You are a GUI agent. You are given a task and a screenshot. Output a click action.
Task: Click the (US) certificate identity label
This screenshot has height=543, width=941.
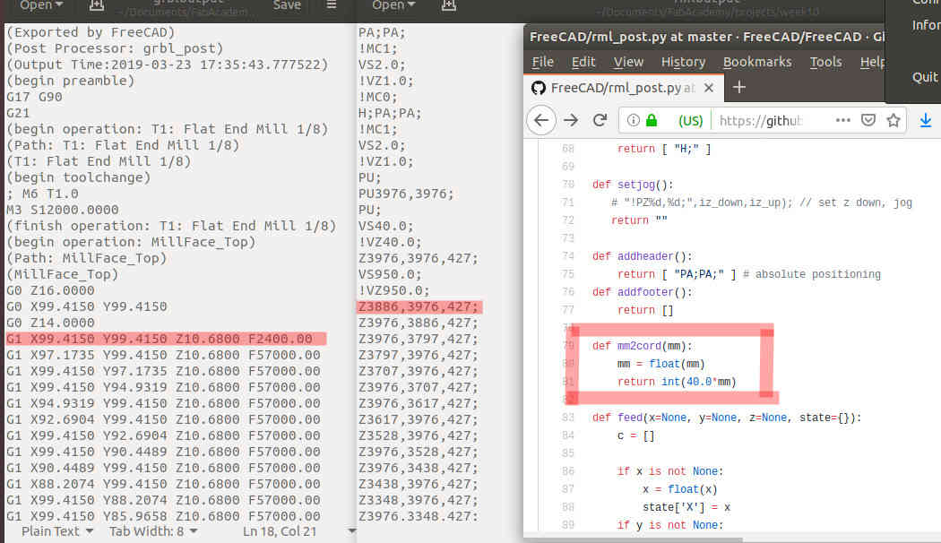(x=690, y=121)
